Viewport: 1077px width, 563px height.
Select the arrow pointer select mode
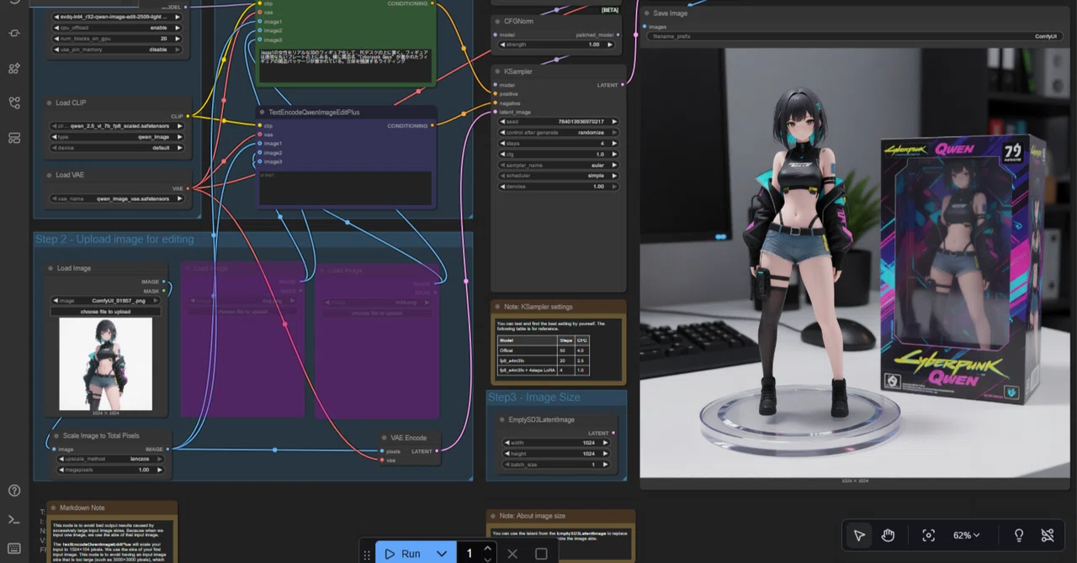(859, 535)
